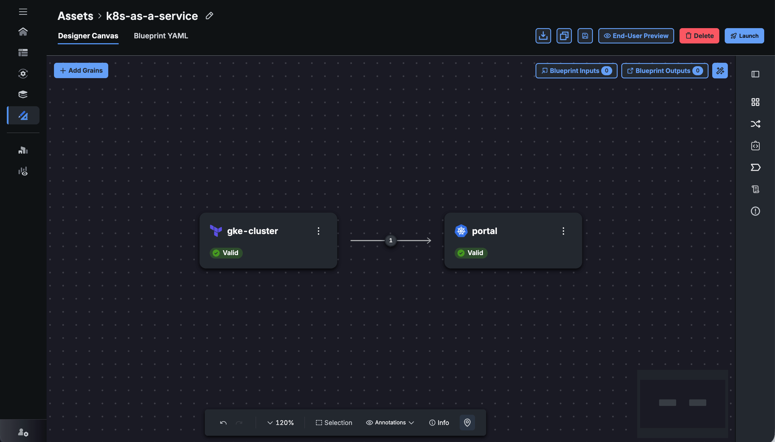Click the connection badge numbered 1
Image resolution: width=775 pixels, height=442 pixels.
(x=391, y=240)
